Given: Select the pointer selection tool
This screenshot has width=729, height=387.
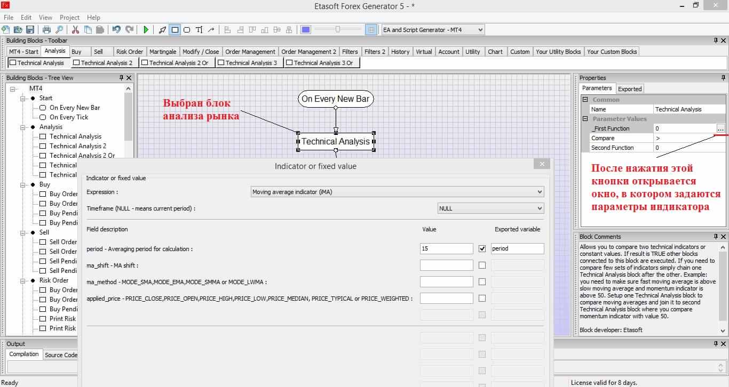Looking at the screenshot, I should pos(163,30).
